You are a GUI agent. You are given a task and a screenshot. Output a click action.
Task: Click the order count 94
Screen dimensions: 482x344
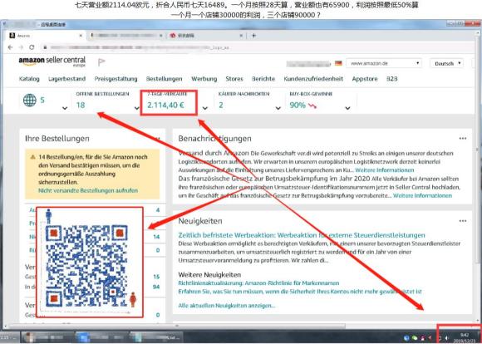coord(156,287)
